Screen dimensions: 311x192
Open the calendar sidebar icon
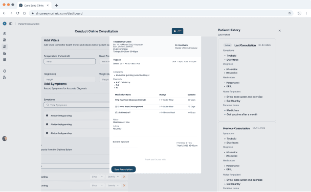click(5, 60)
